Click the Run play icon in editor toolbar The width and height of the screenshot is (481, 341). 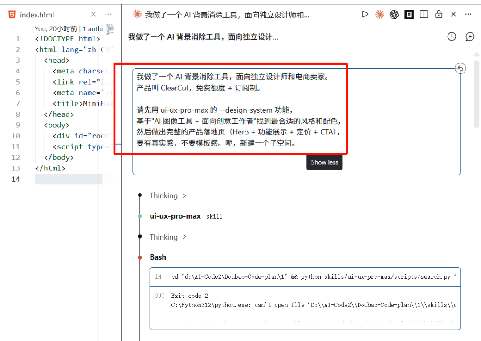coord(365,14)
